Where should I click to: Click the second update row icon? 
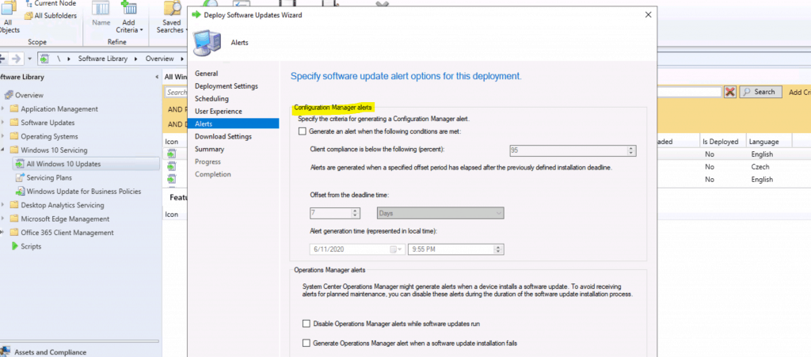tap(172, 166)
